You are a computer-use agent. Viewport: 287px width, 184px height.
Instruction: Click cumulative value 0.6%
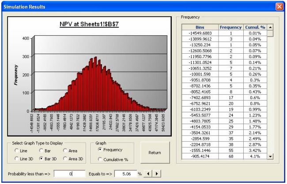[x=255, y=98]
